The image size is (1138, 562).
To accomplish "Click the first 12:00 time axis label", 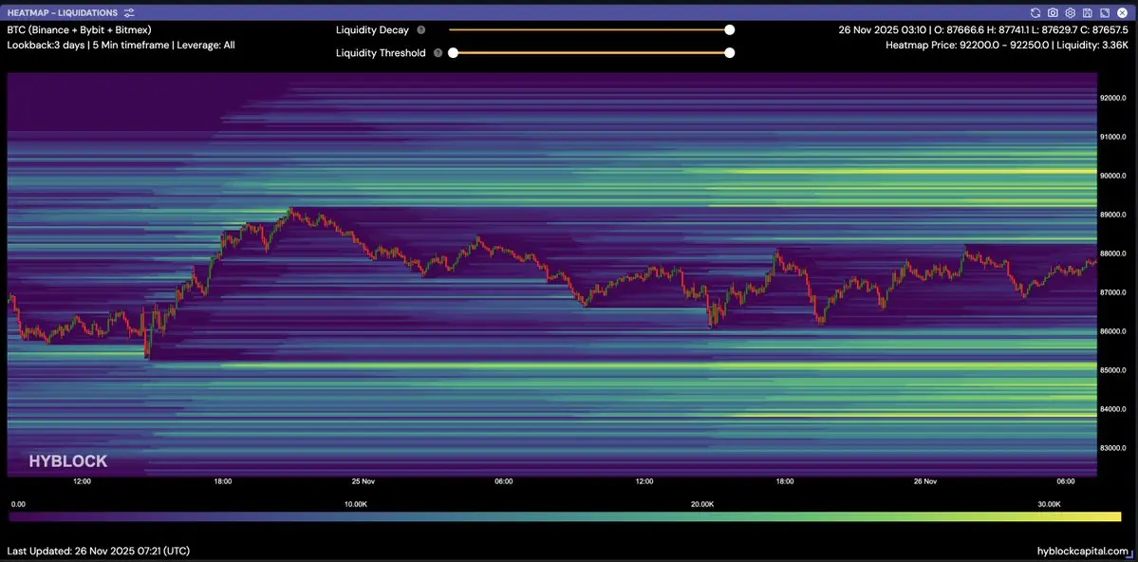I will pos(82,481).
